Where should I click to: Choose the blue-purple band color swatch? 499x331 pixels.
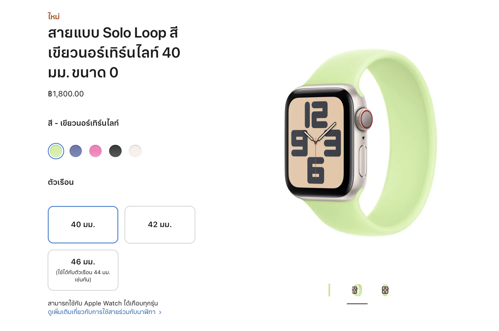[76, 151]
